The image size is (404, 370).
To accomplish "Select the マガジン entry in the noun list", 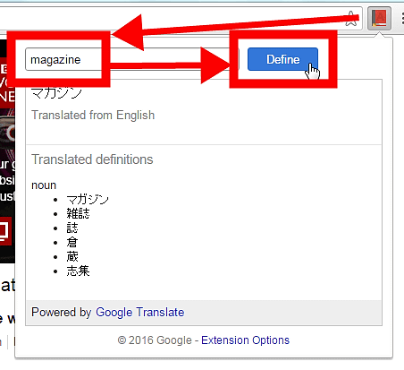I will [88, 200].
